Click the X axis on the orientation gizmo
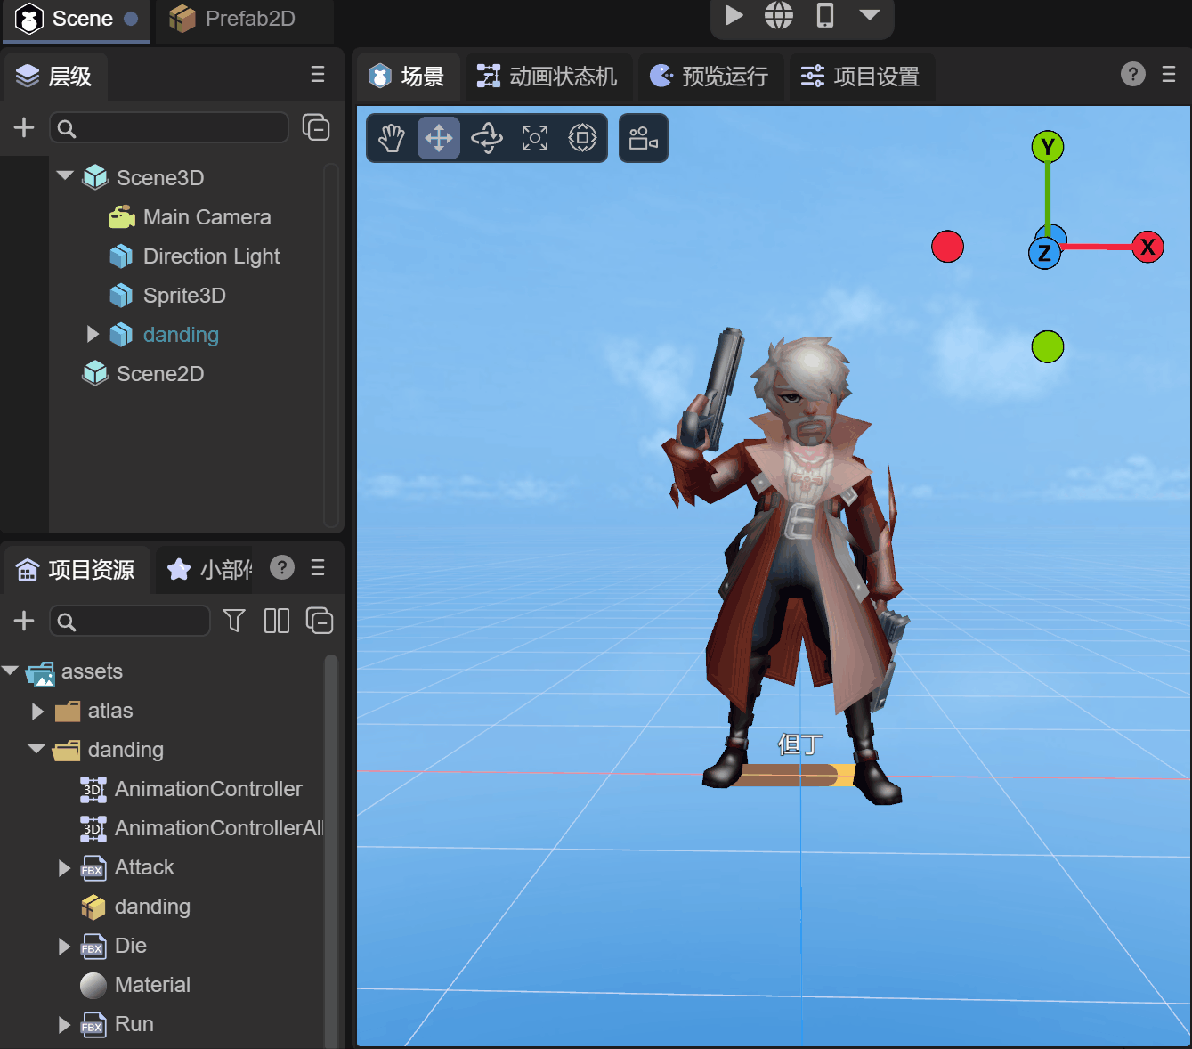 click(x=1147, y=247)
